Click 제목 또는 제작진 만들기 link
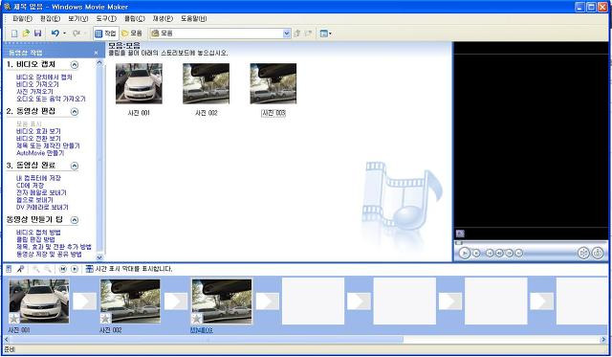This screenshot has height=357, width=612. 48,145
